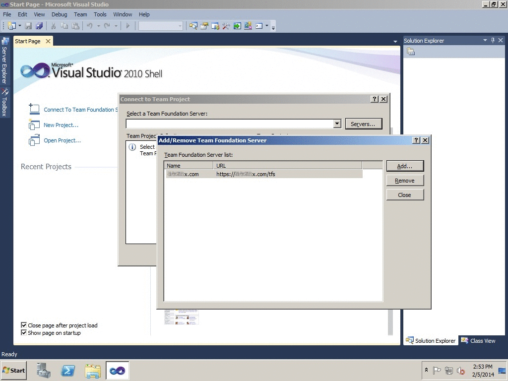Image resolution: width=508 pixels, height=381 pixels.
Task: Click the Servers button
Action: coord(364,124)
